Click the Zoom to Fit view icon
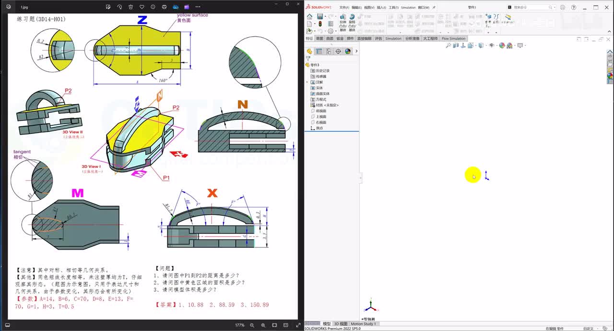 (449, 45)
